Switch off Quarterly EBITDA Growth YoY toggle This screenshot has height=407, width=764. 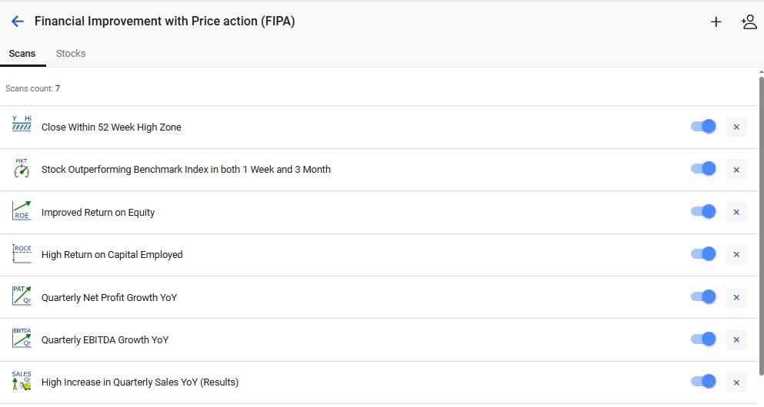tap(703, 339)
